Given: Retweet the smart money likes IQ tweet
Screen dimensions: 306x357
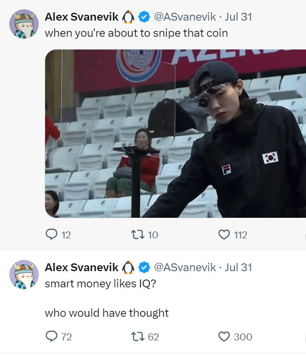Looking at the screenshot, I should click(138, 337).
